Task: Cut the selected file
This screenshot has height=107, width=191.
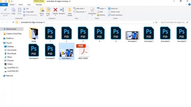Action: click(x=26, y=9)
